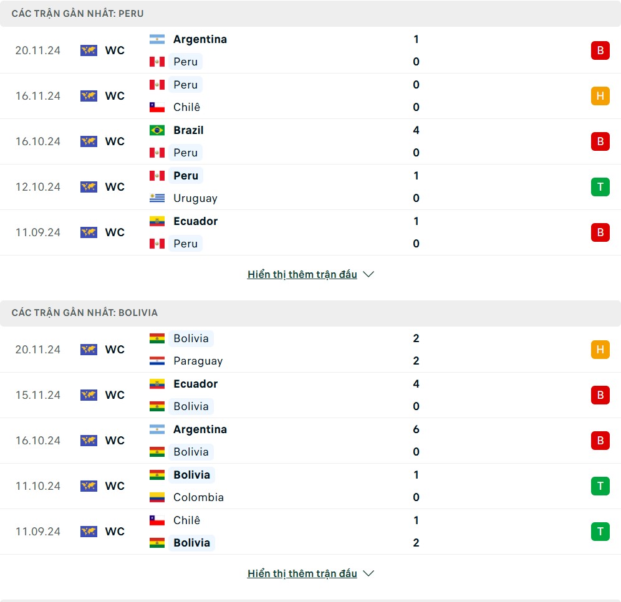Click the Uruguay flag icon
The image size is (621, 602).
tap(157, 198)
